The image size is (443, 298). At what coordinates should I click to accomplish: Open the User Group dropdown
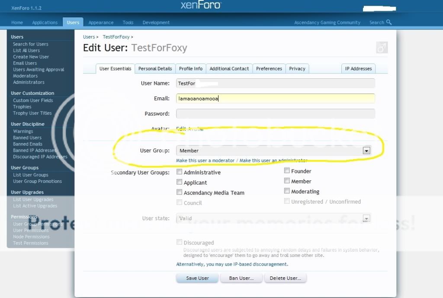(366, 151)
